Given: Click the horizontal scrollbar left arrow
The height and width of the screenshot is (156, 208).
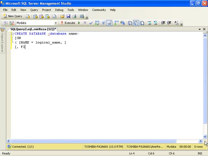Looking at the screenshot, I should coord(8,141).
